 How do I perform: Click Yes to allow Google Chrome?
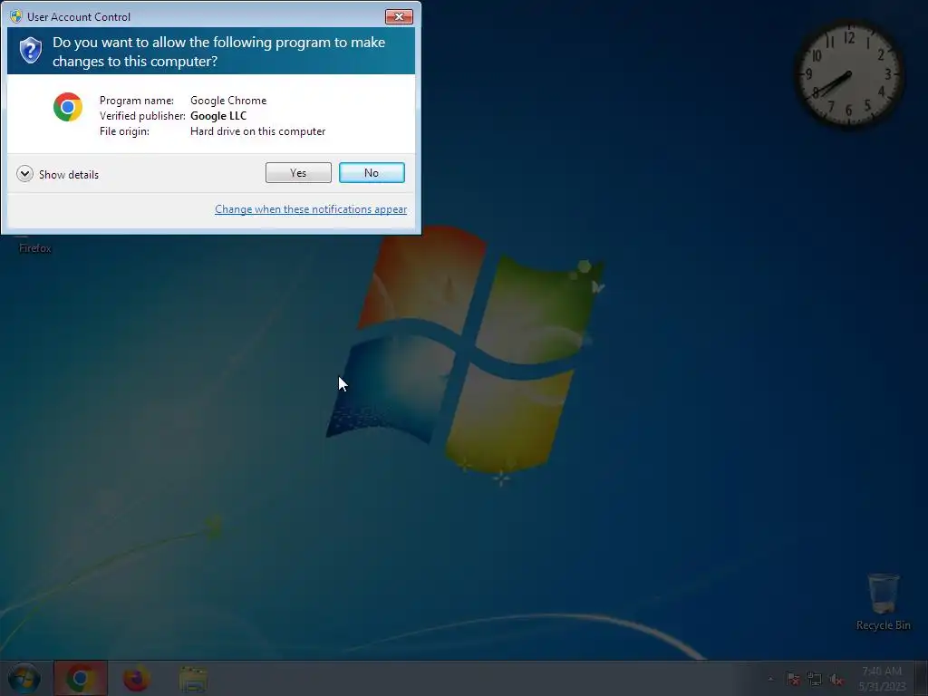coord(298,173)
